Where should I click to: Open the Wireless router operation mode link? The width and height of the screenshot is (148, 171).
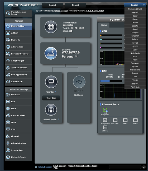point(60,11)
